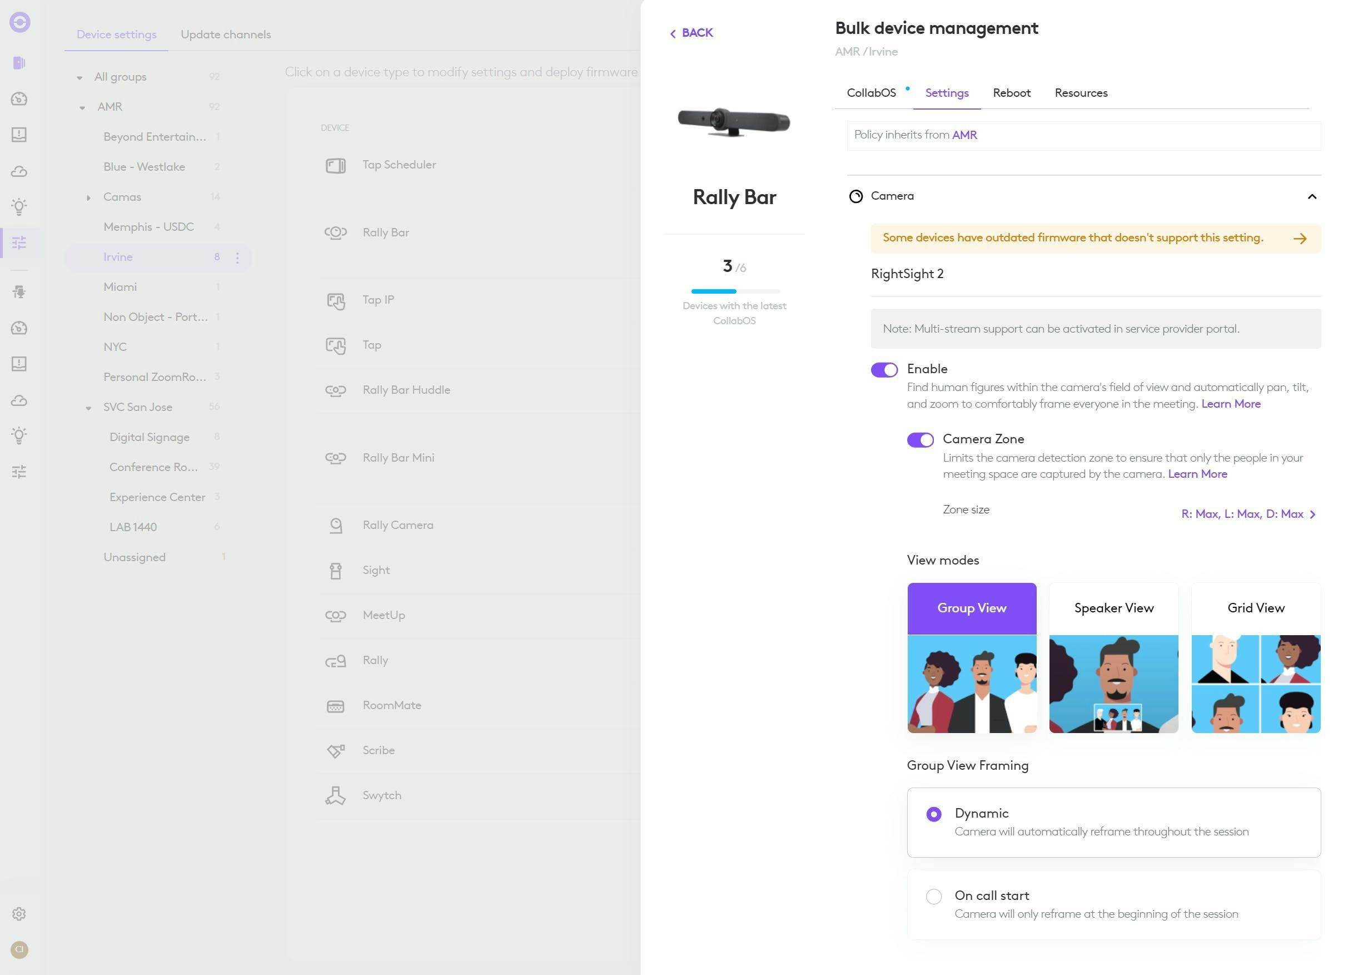Expand the Camas group tree arrow
The height and width of the screenshot is (975, 1363).
(x=88, y=197)
